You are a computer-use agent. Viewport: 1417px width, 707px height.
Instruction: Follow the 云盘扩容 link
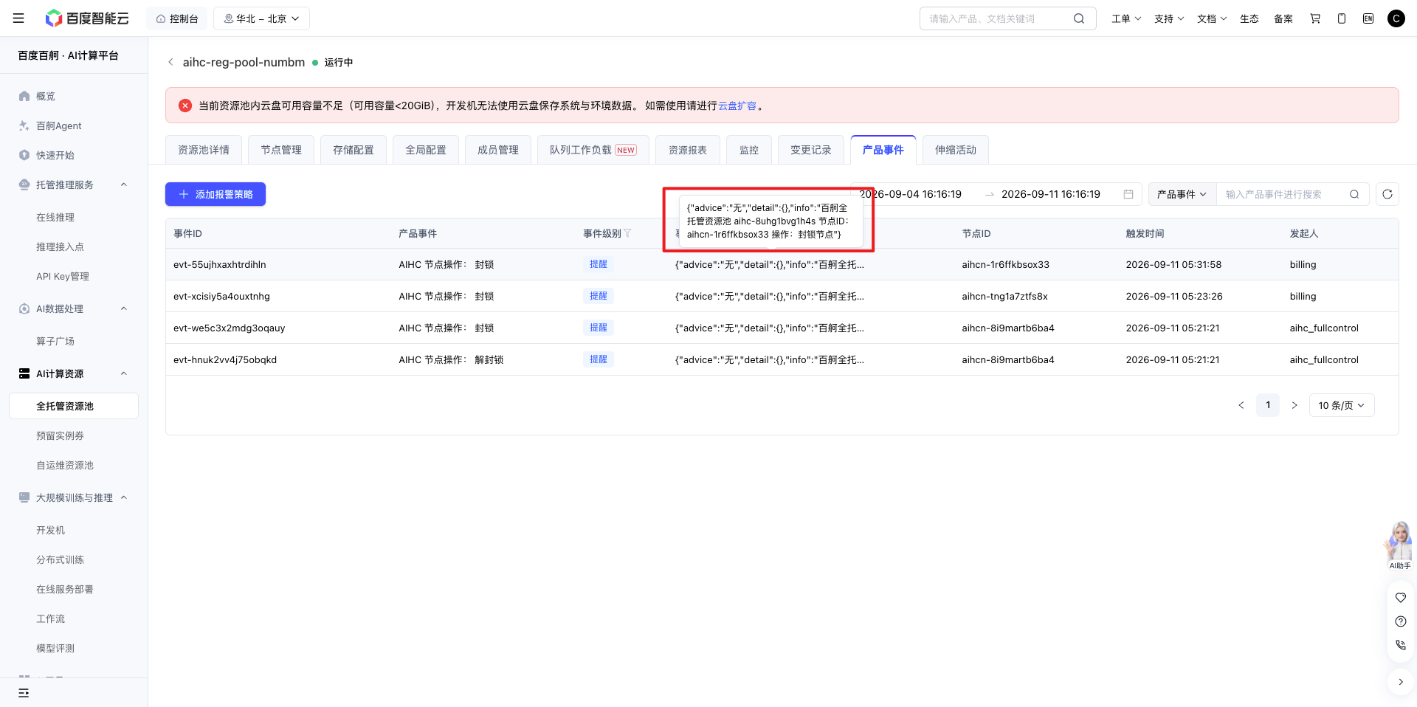click(x=737, y=106)
